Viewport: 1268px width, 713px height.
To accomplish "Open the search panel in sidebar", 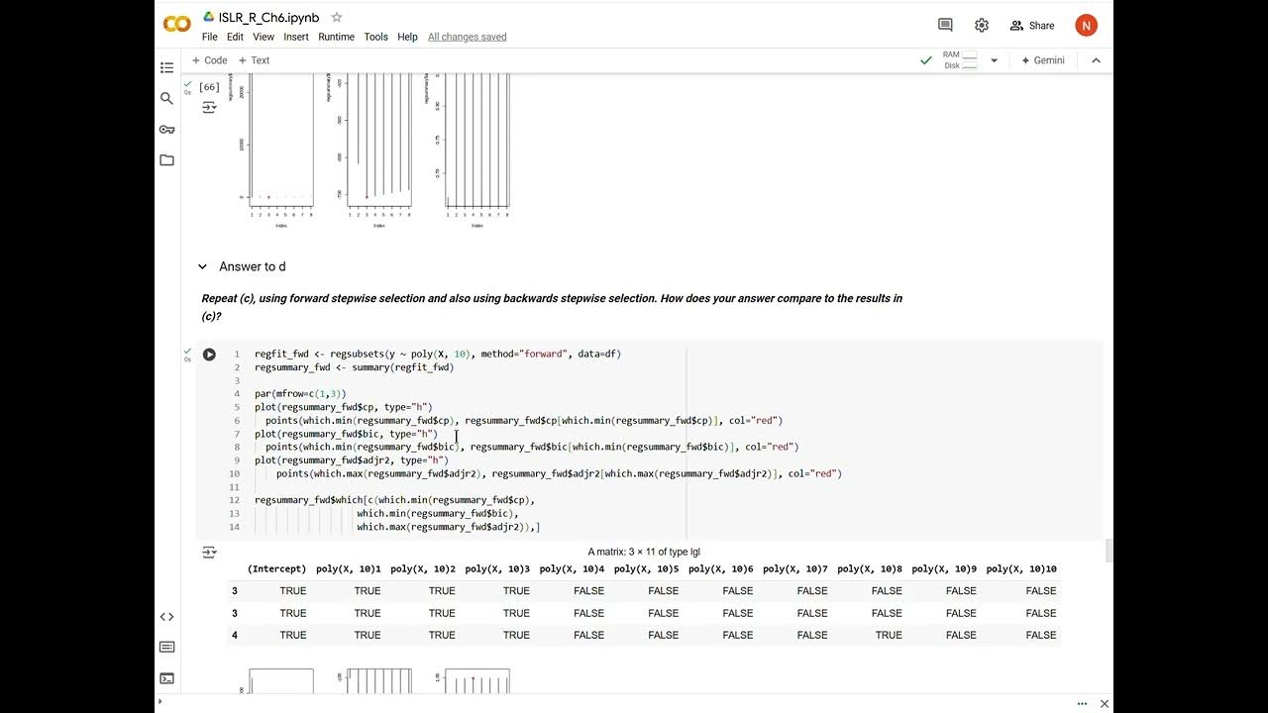I will 166,98.
